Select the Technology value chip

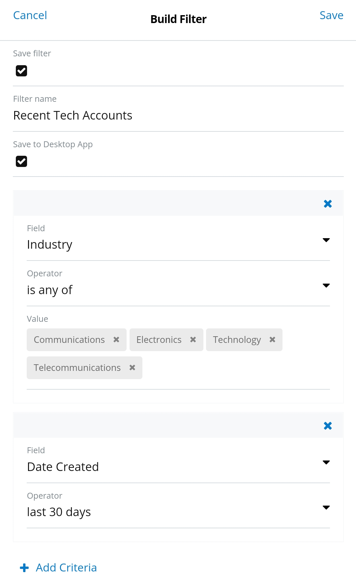coord(237,340)
